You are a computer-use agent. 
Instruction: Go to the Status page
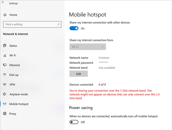(x=13, y=46)
